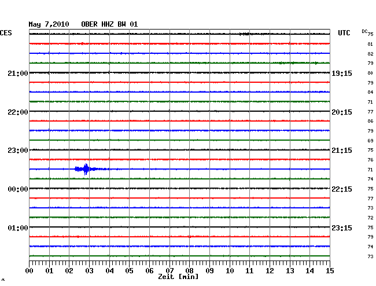This screenshot has height=286, width=376.
Task: Select the 00:00 local time label
Action: coord(18,189)
